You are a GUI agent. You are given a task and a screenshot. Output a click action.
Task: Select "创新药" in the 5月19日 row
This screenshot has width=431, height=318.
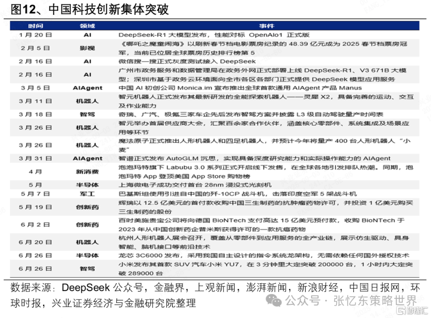(87, 207)
